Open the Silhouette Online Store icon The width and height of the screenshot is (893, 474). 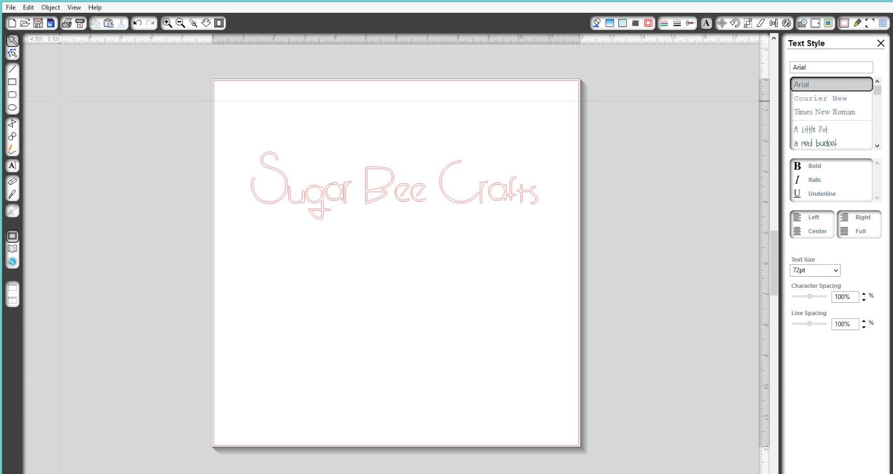click(12, 262)
